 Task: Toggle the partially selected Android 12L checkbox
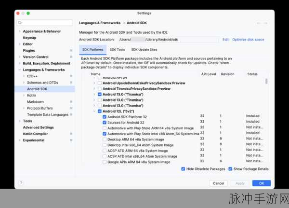pos(100,111)
